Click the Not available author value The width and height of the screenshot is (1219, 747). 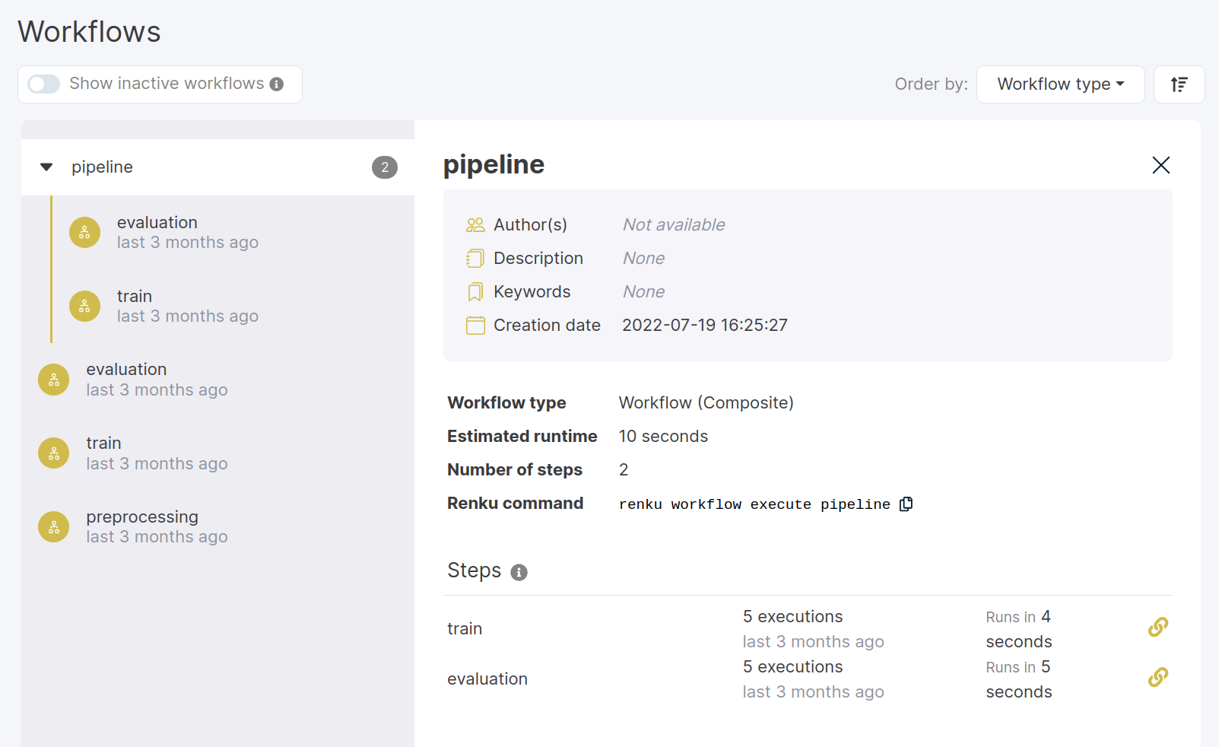(x=674, y=225)
